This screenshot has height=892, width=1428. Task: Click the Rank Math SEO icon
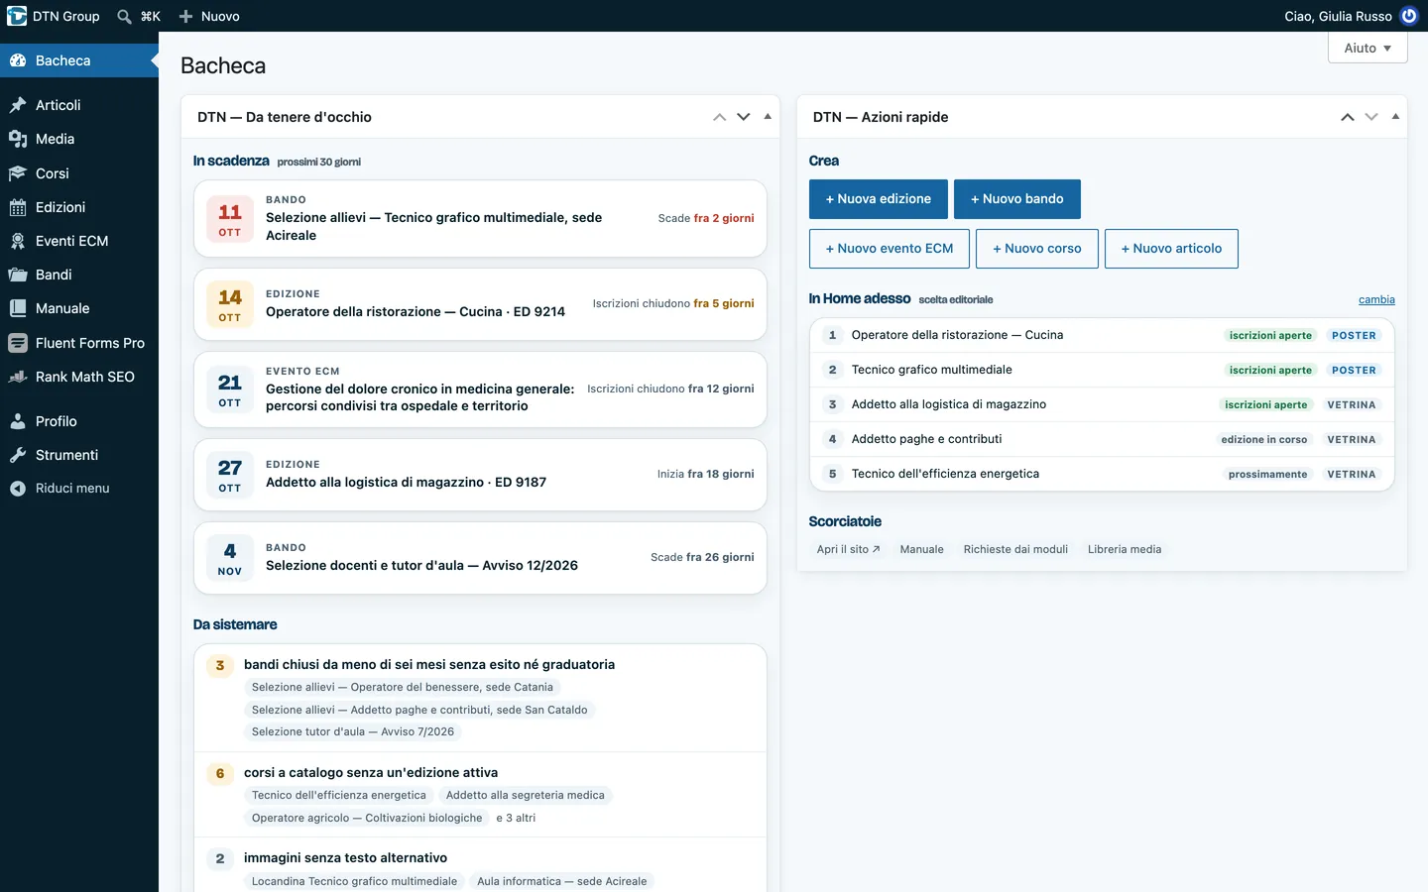coord(18,377)
